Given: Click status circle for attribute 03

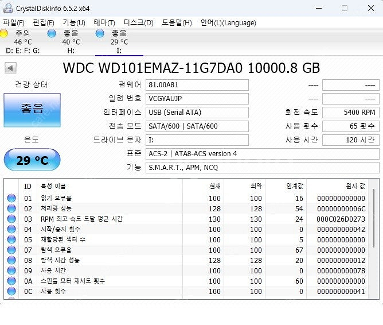Looking at the screenshot, I should click(x=11, y=219).
